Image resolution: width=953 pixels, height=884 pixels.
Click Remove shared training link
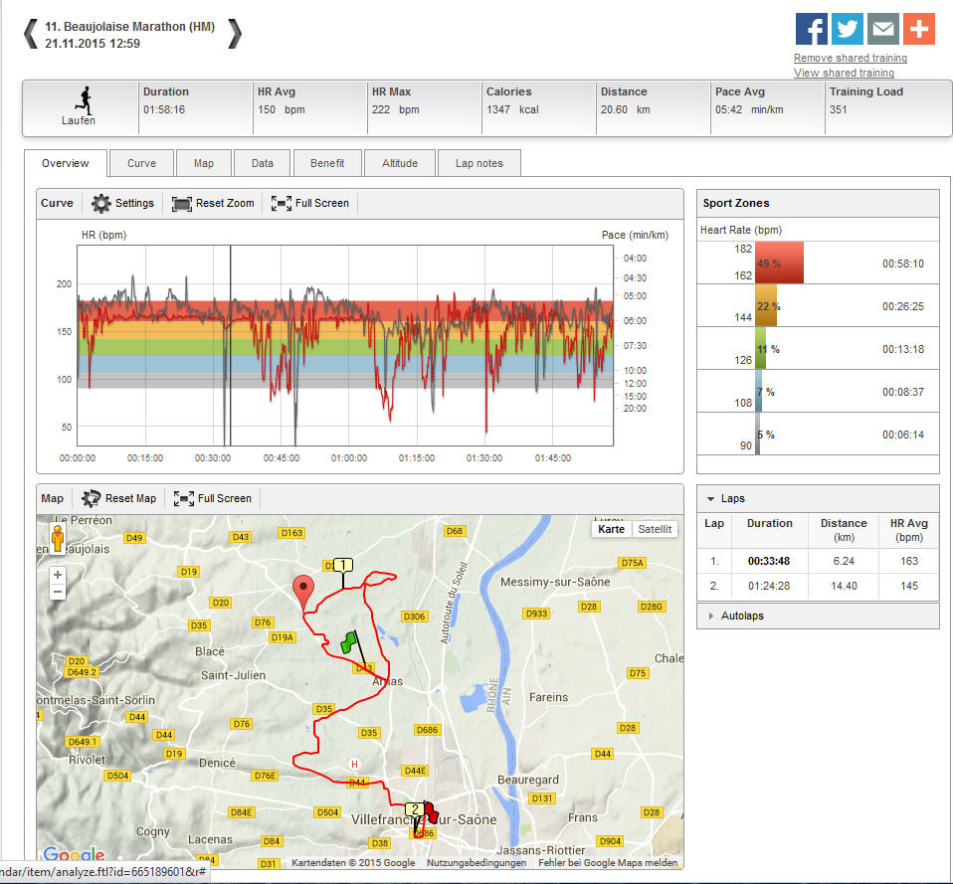click(x=851, y=58)
